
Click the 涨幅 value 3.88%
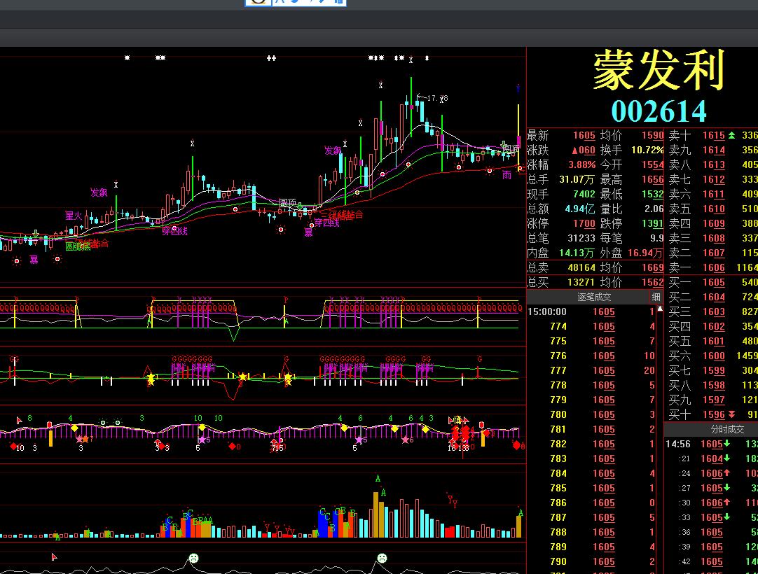click(581, 164)
